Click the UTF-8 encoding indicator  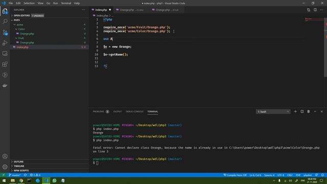coord(281,175)
